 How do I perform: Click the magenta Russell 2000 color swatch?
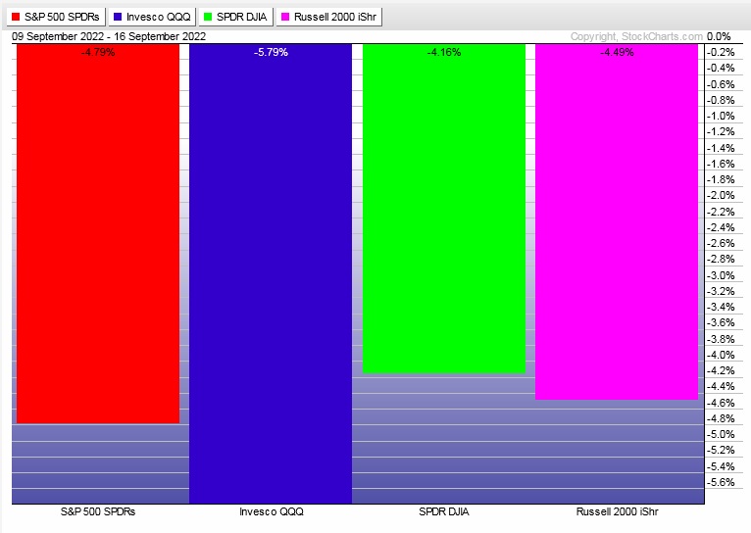pos(285,17)
